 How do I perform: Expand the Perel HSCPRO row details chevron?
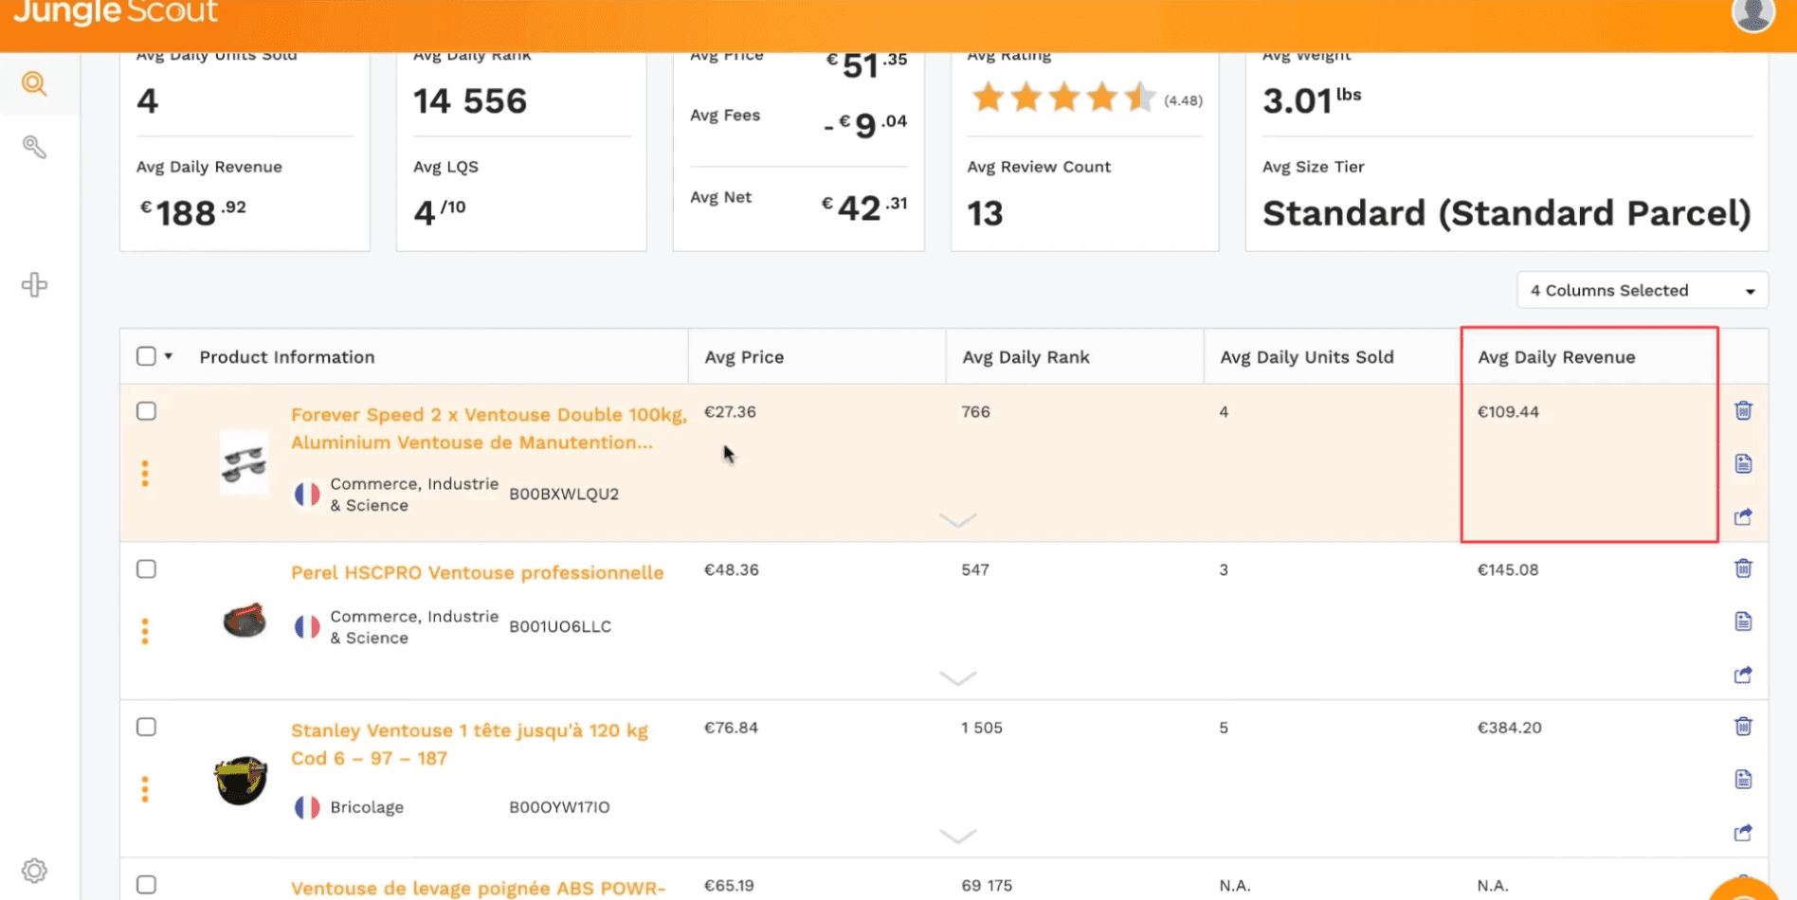click(x=957, y=678)
